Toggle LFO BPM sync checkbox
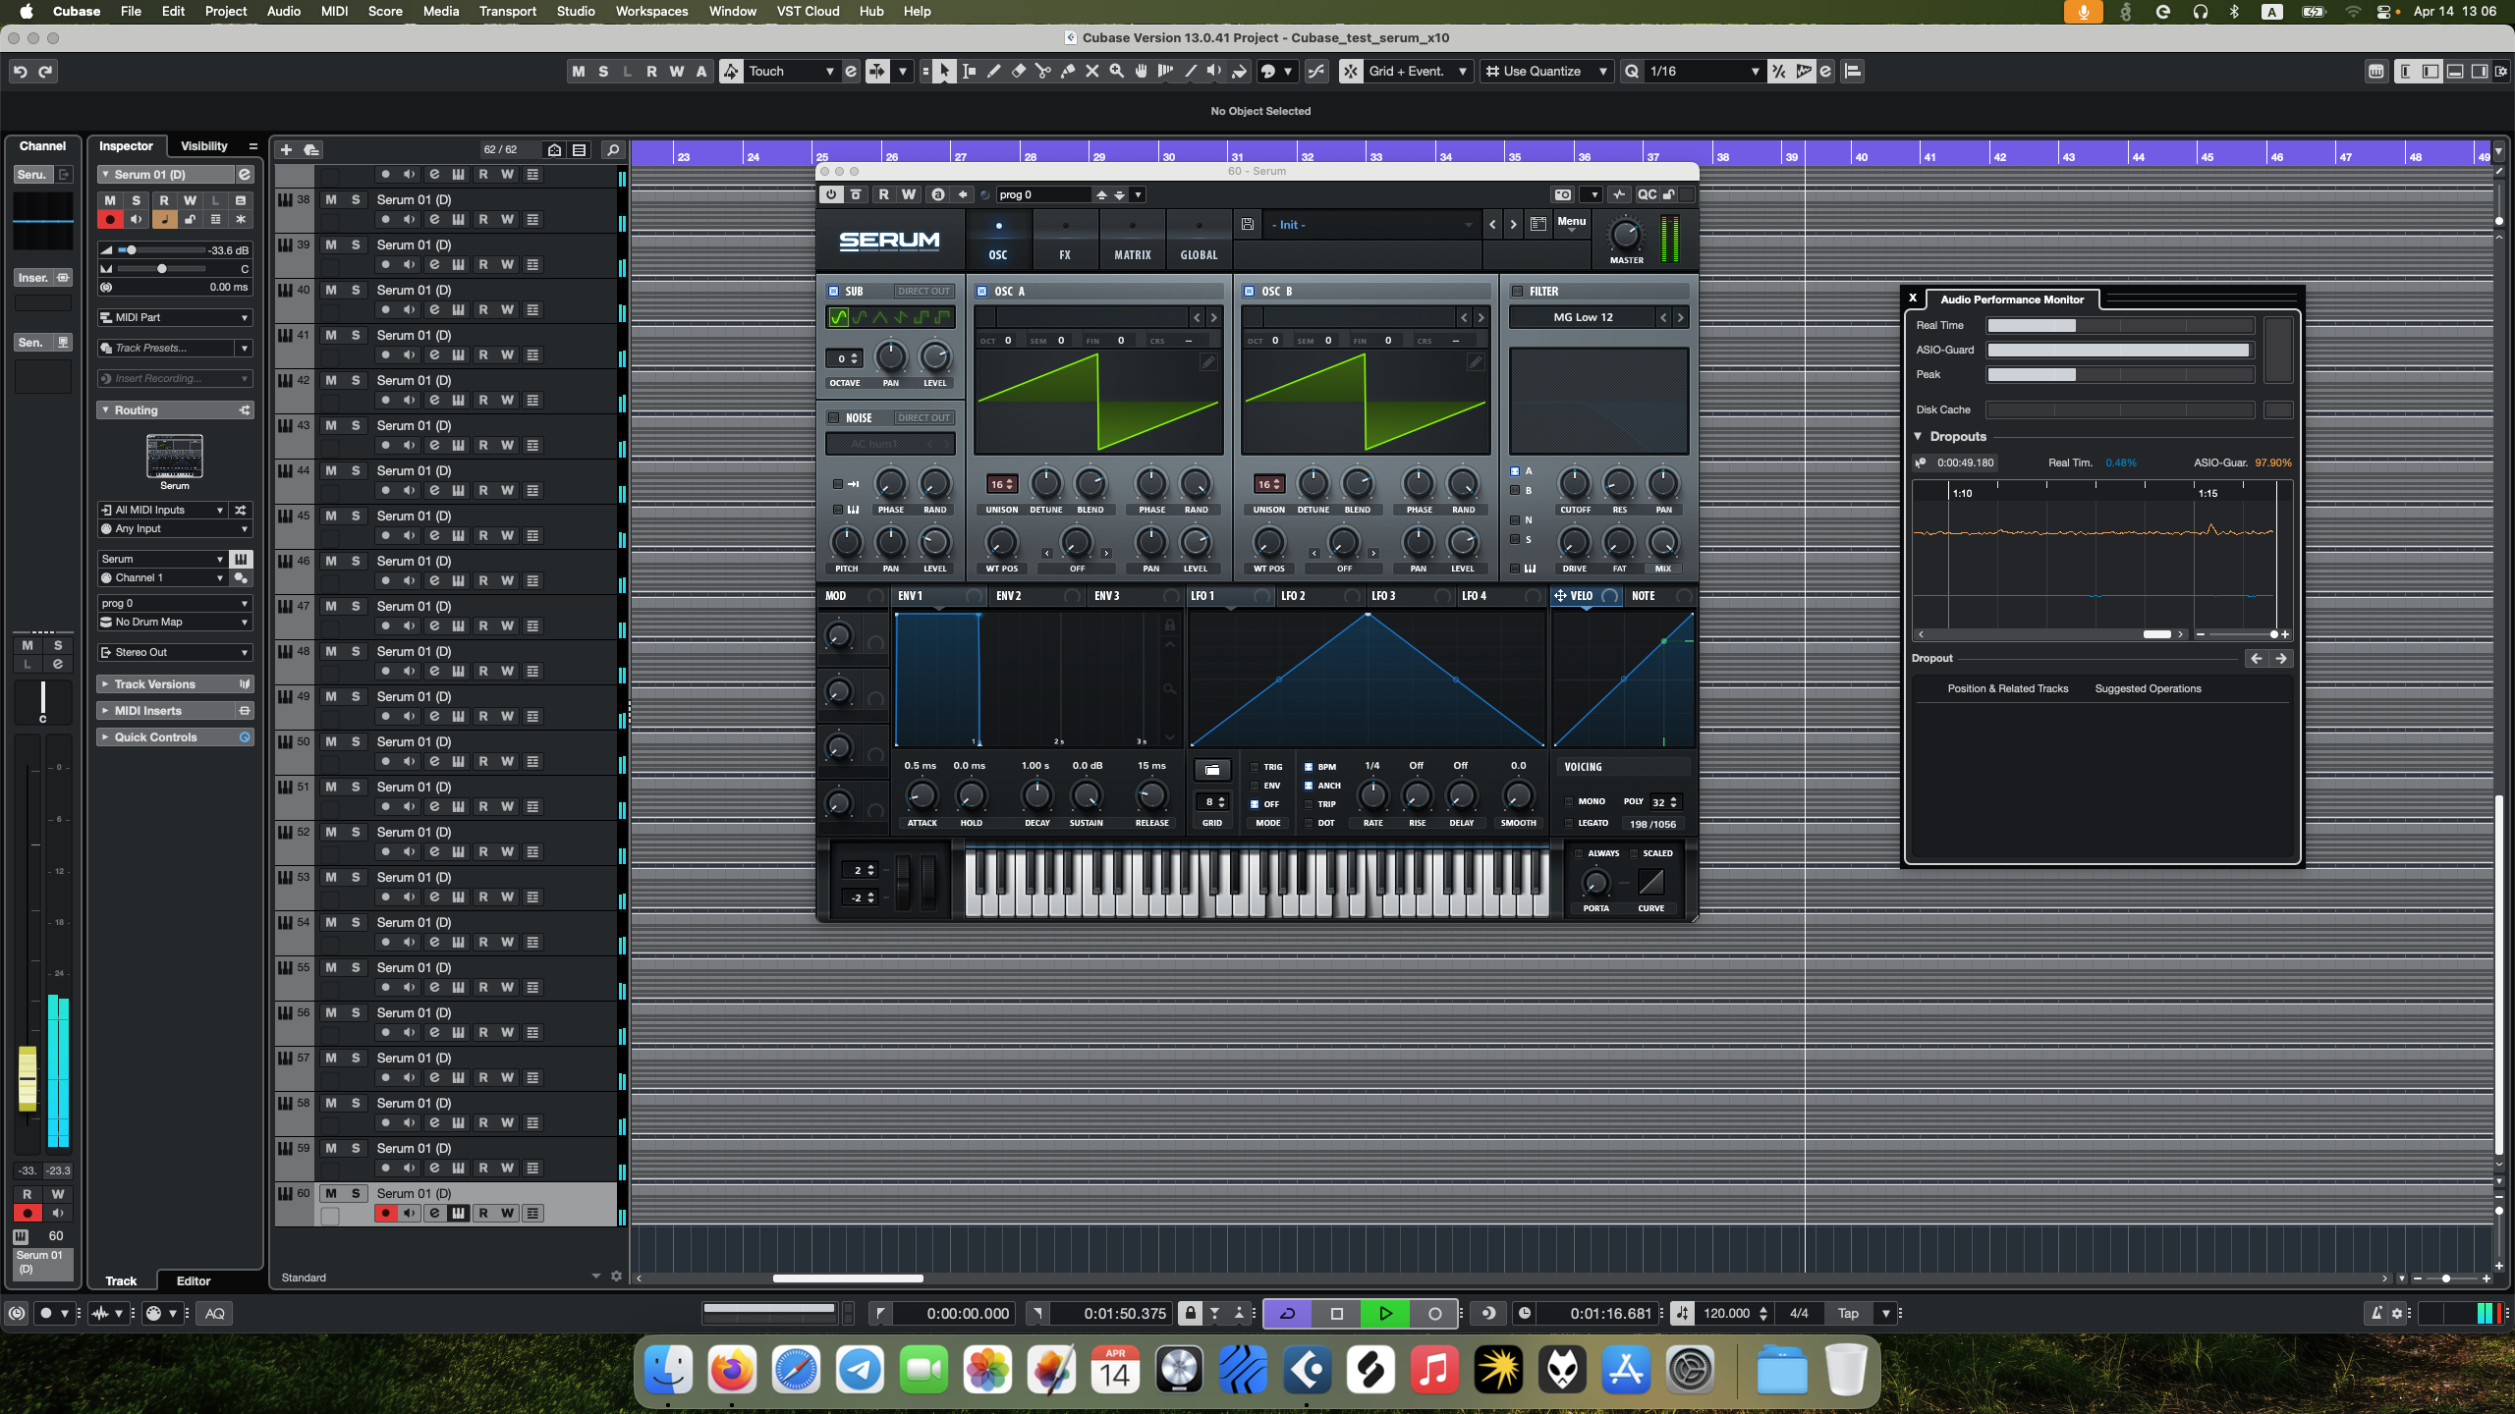Screen dimensions: 2515x1414 [1309, 767]
